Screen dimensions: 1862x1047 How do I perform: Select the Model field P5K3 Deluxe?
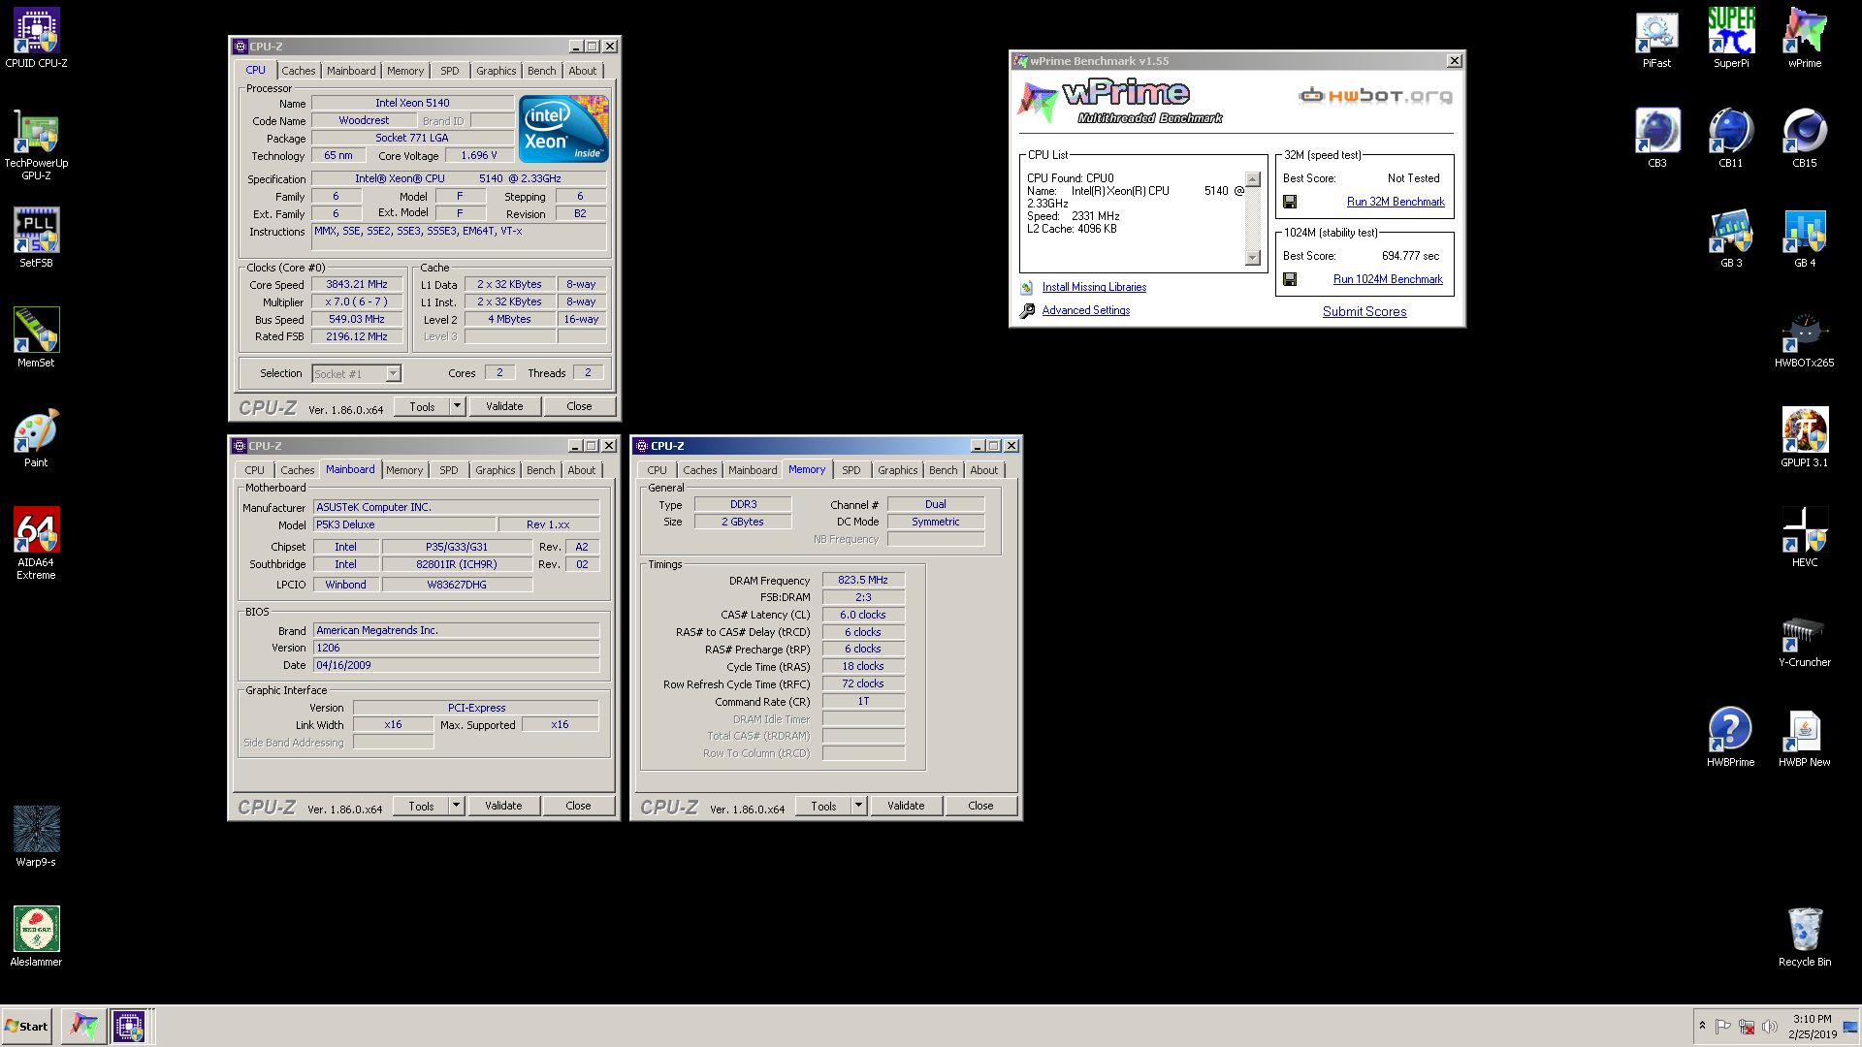404,524
